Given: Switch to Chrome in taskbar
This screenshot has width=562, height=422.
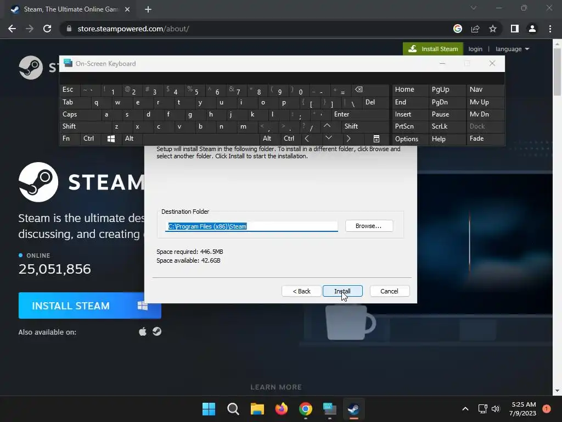Looking at the screenshot, I should point(305,409).
